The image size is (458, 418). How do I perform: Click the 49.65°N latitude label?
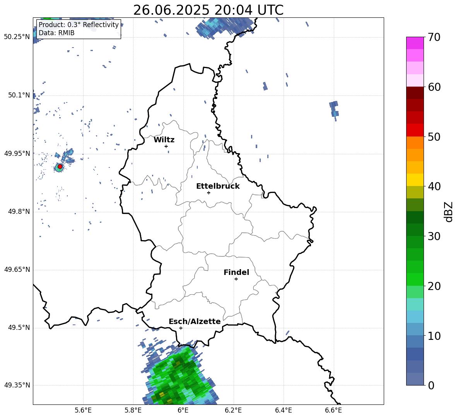[17, 270]
